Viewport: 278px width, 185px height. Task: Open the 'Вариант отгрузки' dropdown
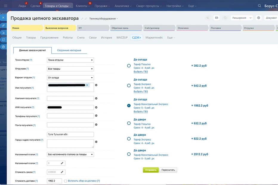click(70, 78)
